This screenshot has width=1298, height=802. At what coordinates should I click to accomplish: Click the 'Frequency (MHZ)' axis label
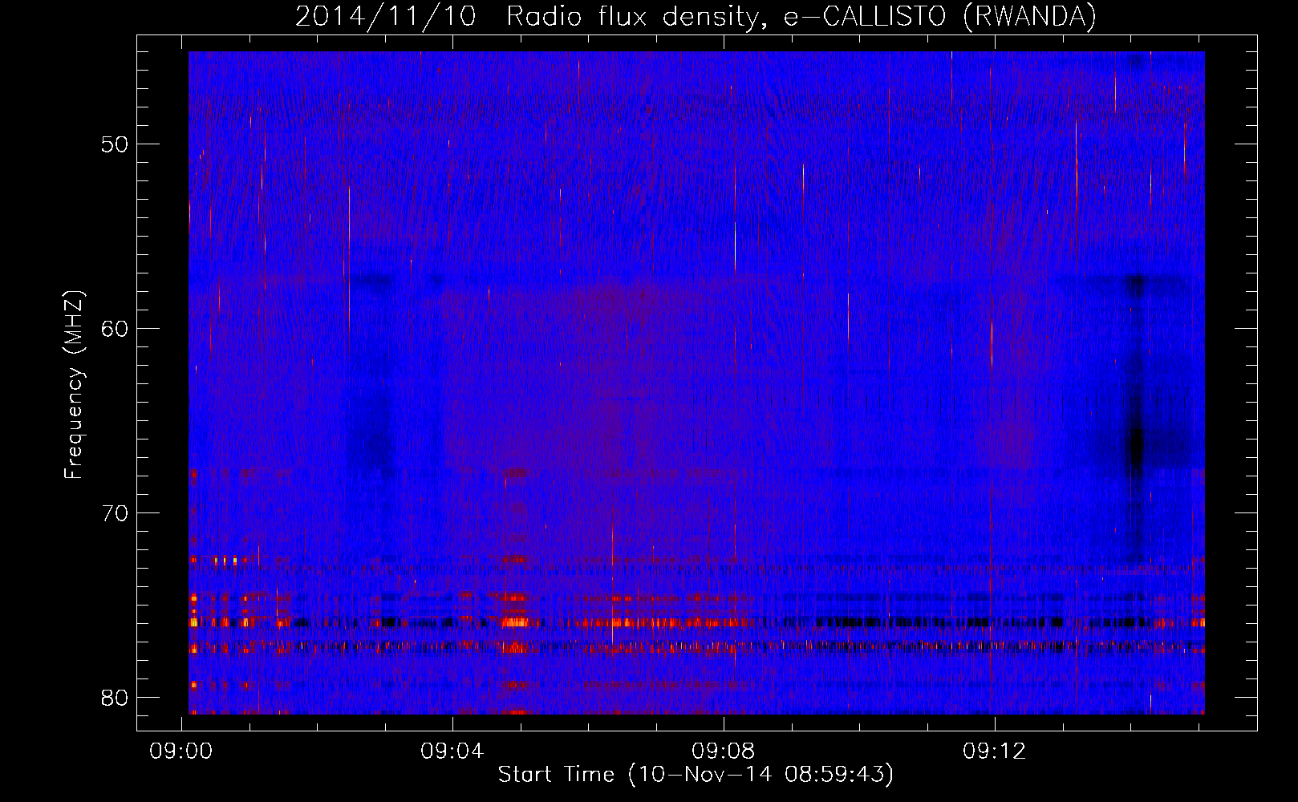pos(74,385)
